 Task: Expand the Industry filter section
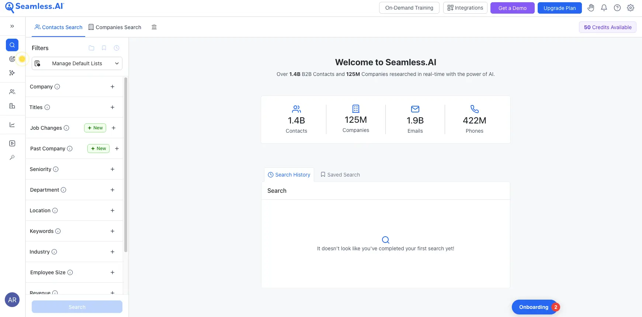(112, 252)
